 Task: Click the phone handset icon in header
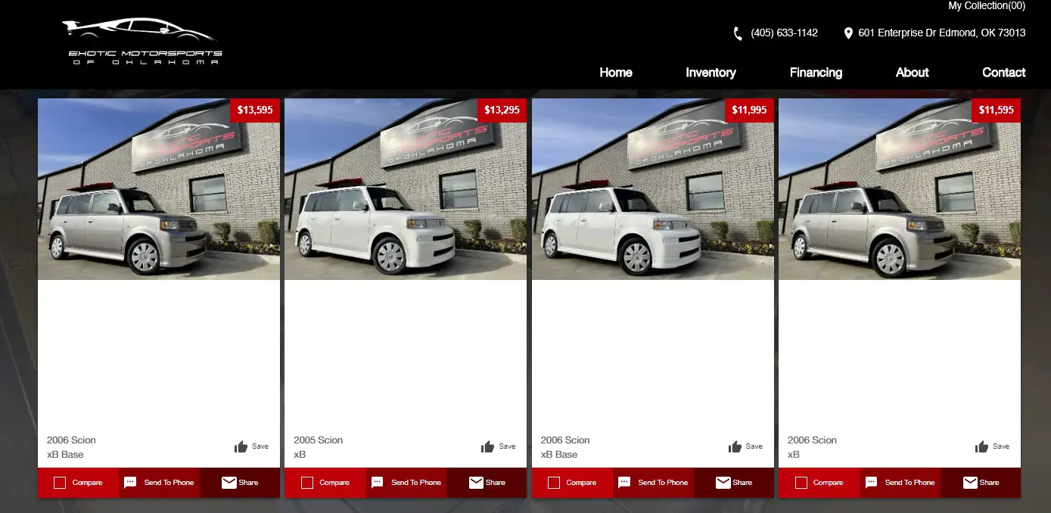pos(738,33)
